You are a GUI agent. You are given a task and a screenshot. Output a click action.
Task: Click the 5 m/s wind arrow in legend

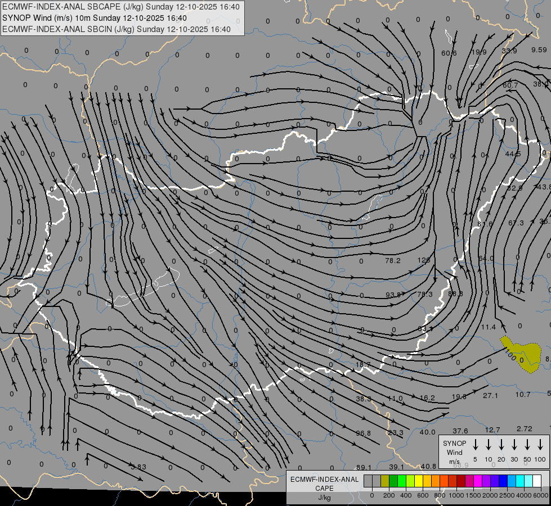click(x=475, y=445)
